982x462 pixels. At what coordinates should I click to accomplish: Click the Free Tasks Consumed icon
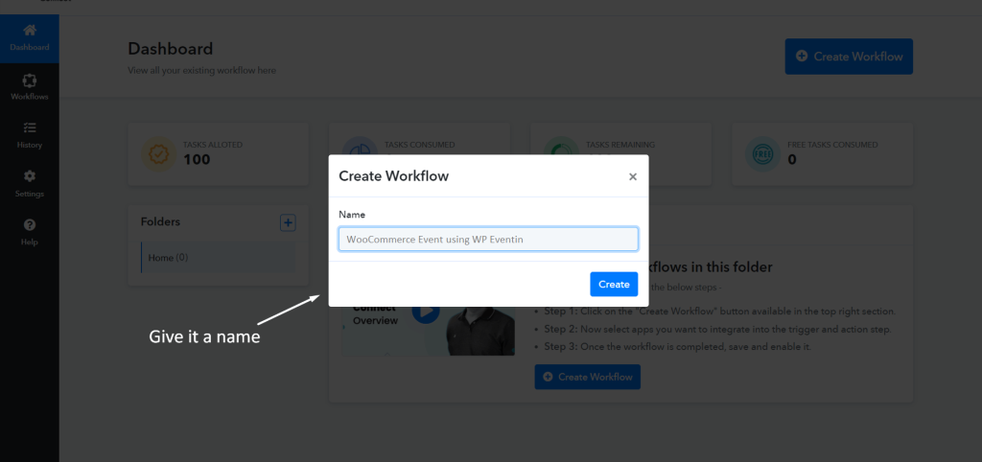point(762,154)
